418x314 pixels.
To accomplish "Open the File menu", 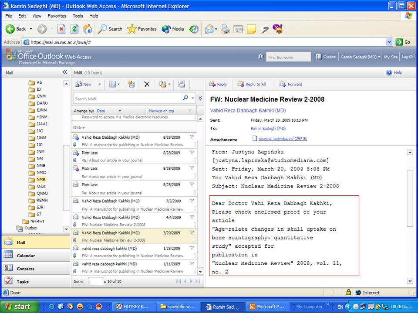I will coord(9,16).
